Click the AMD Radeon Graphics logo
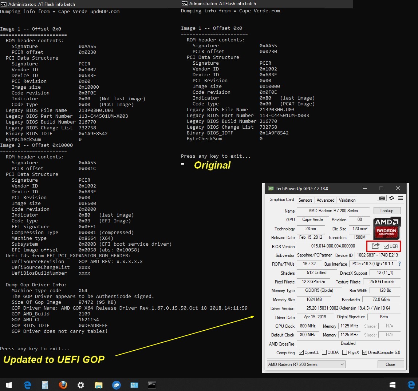 click(386, 228)
